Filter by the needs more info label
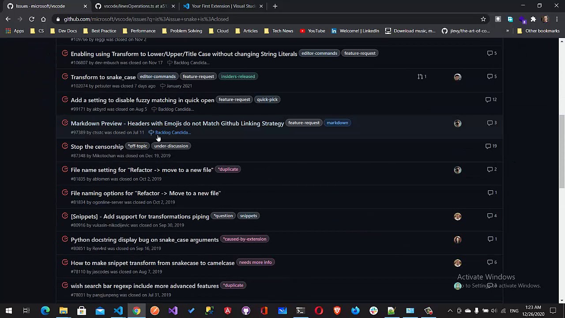This screenshot has height=318, width=565. pyautogui.click(x=256, y=262)
